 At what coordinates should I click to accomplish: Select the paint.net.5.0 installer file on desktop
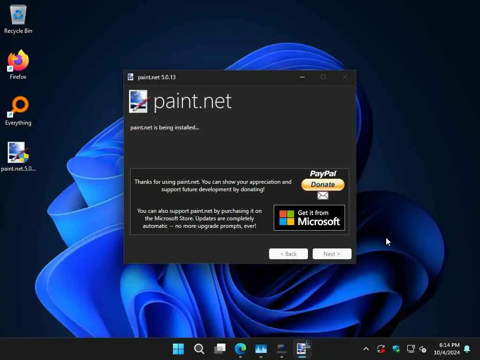pyautogui.click(x=18, y=157)
